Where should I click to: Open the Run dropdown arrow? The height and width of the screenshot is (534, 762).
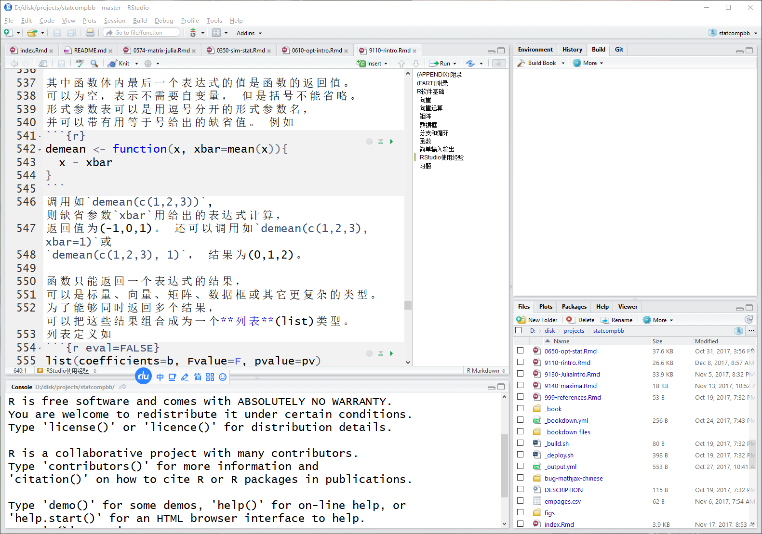click(455, 64)
